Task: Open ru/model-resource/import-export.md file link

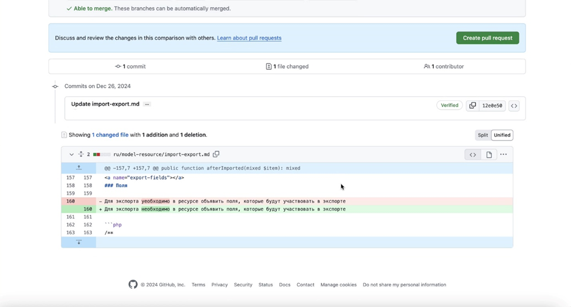Action: tap(161, 154)
